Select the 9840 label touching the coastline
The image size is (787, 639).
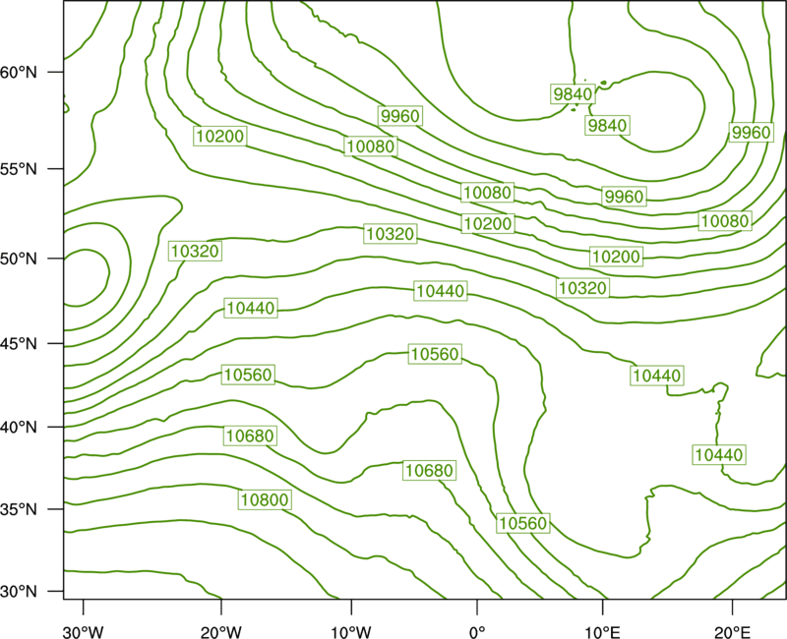coord(573,93)
